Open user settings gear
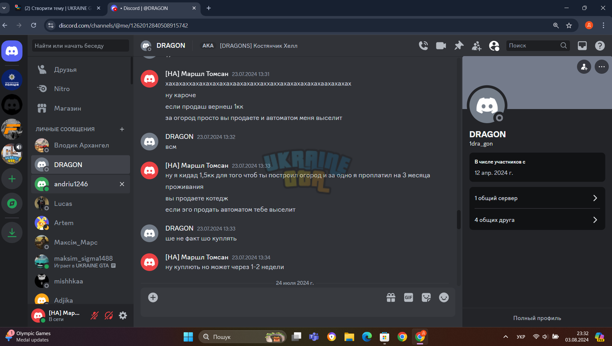 click(123, 316)
